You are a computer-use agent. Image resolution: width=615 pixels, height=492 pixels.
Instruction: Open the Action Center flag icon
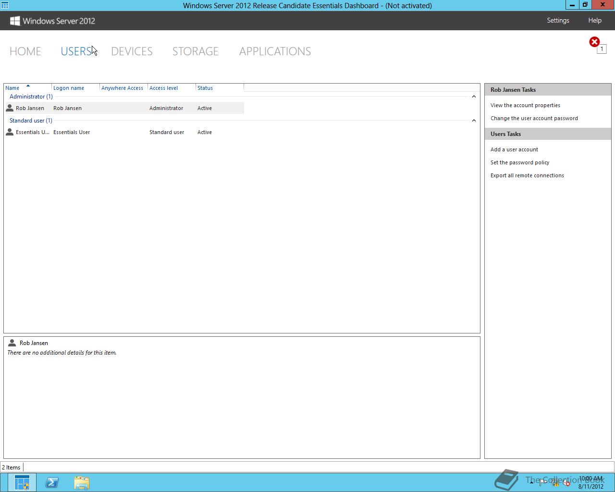pos(543,483)
